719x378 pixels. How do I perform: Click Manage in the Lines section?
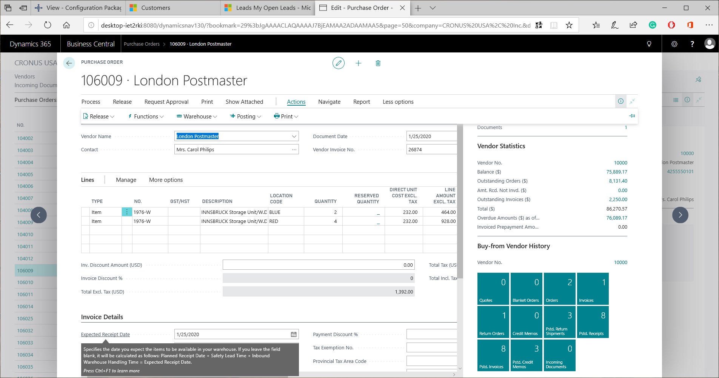pyautogui.click(x=126, y=180)
